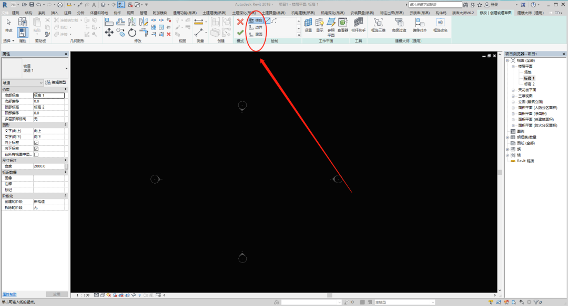Click the 设置 (Set work plane) icon
The height and width of the screenshot is (306, 568).
point(308,25)
